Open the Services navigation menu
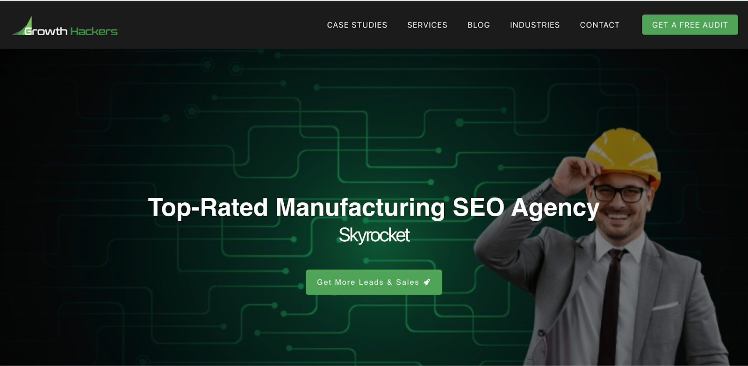The height and width of the screenshot is (366, 748). [427, 25]
